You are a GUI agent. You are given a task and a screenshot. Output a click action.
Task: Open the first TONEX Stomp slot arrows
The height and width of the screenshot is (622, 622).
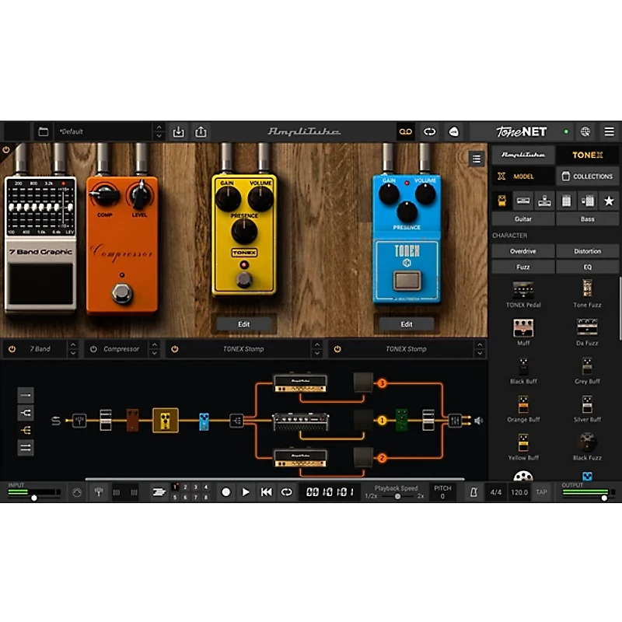[x=317, y=349]
